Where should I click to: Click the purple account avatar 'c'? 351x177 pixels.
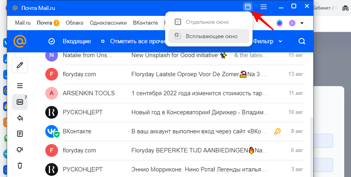click(292, 23)
